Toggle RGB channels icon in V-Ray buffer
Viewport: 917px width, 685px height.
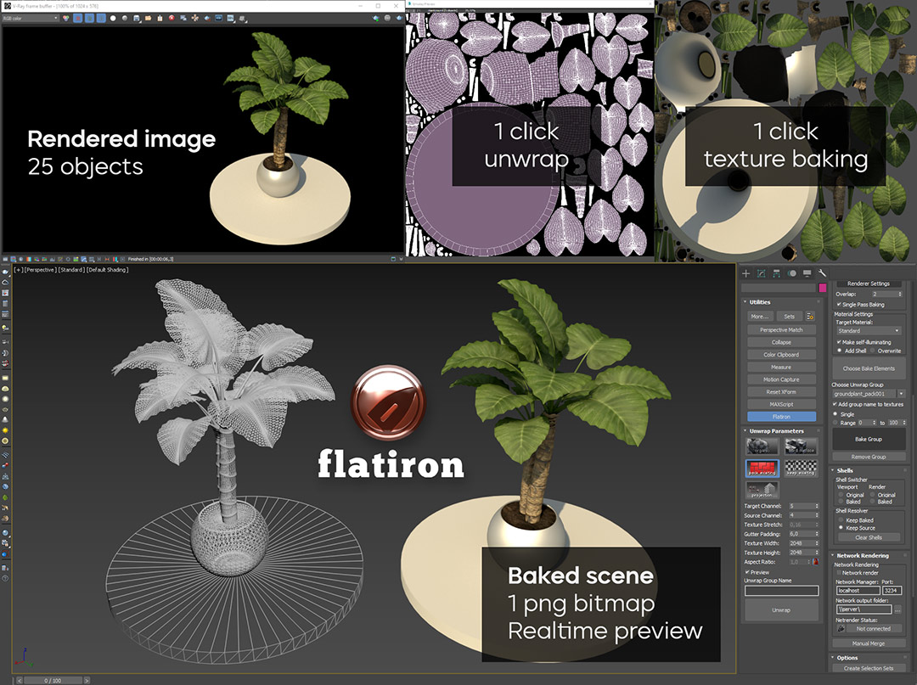click(66, 18)
